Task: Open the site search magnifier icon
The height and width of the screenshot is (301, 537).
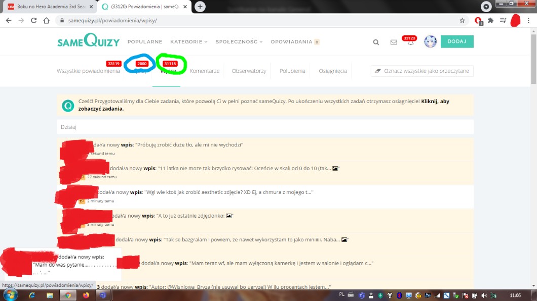Action: [376, 42]
